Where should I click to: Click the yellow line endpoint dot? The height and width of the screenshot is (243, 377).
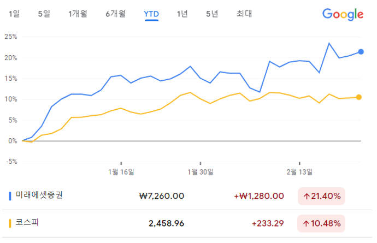[x=359, y=97]
